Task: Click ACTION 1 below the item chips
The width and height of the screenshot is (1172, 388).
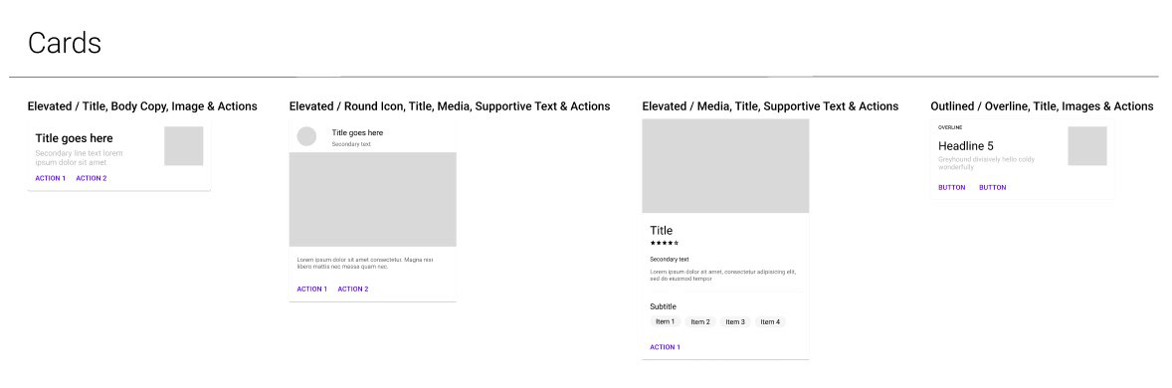Action: pyautogui.click(x=666, y=347)
